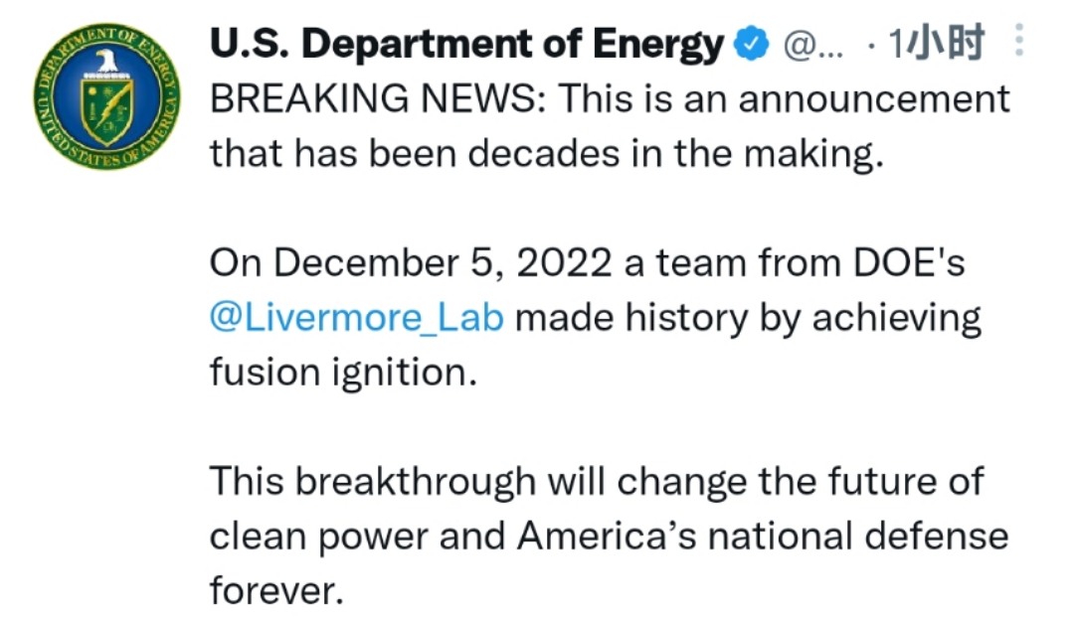Click the "clean power and America's national defense" line
1074x620 pixels.
coord(609,537)
